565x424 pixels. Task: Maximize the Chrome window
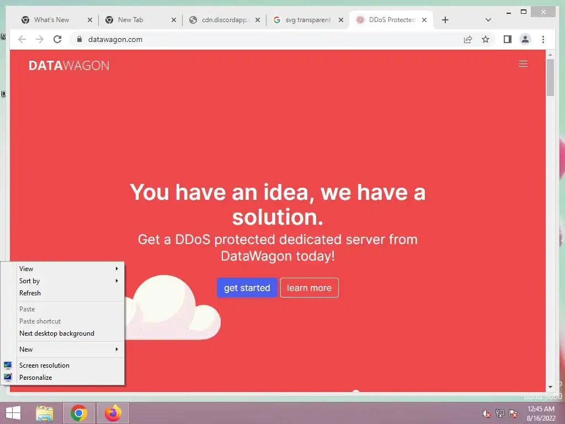(524, 12)
